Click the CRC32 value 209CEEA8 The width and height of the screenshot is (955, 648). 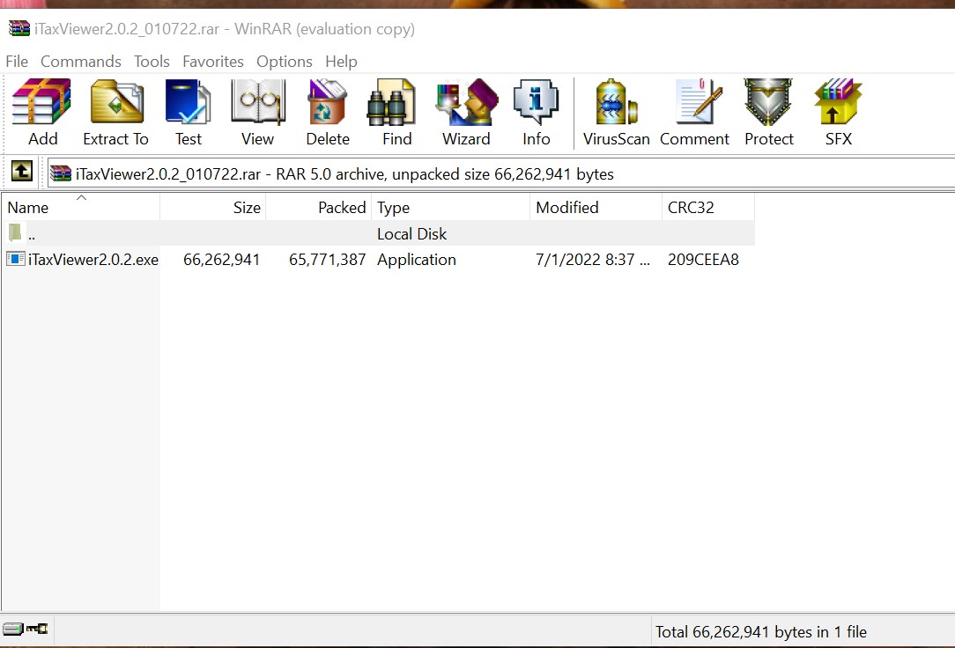703,260
